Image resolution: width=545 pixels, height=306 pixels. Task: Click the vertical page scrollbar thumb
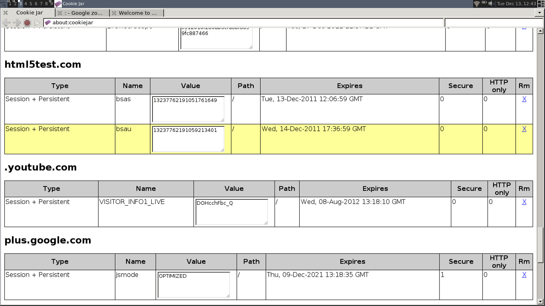pos(541,244)
